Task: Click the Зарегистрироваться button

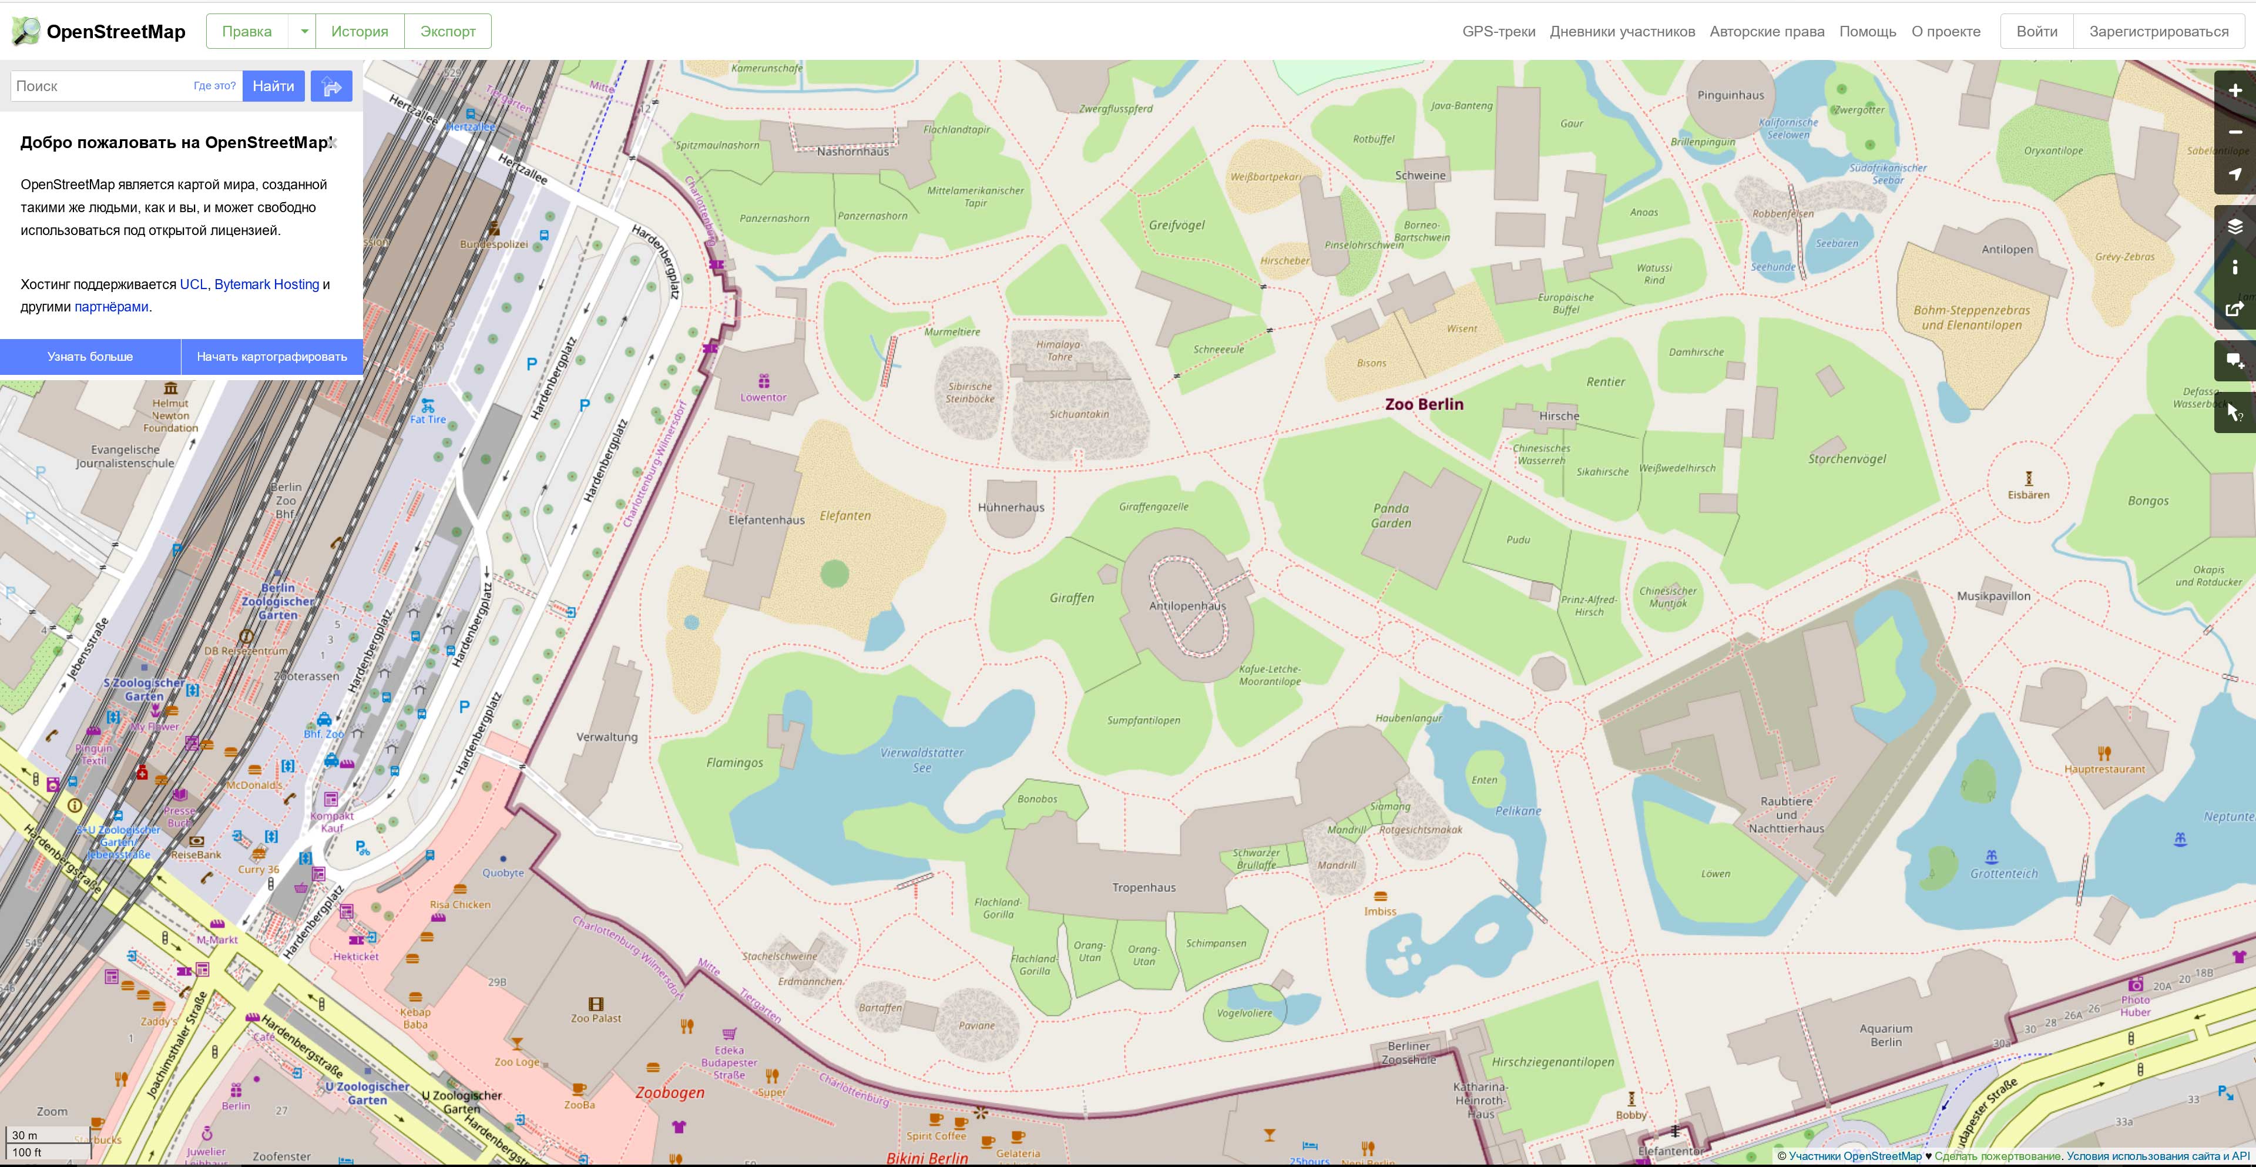Action: [x=2159, y=32]
